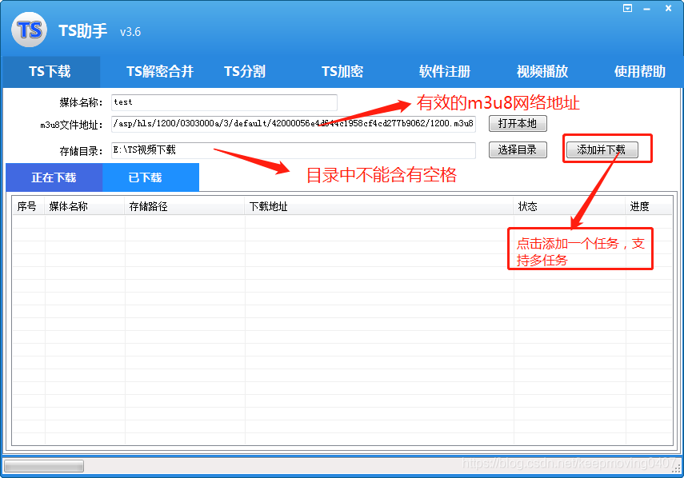Click the TS助手 title text
684x478 pixels.
tap(83, 31)
